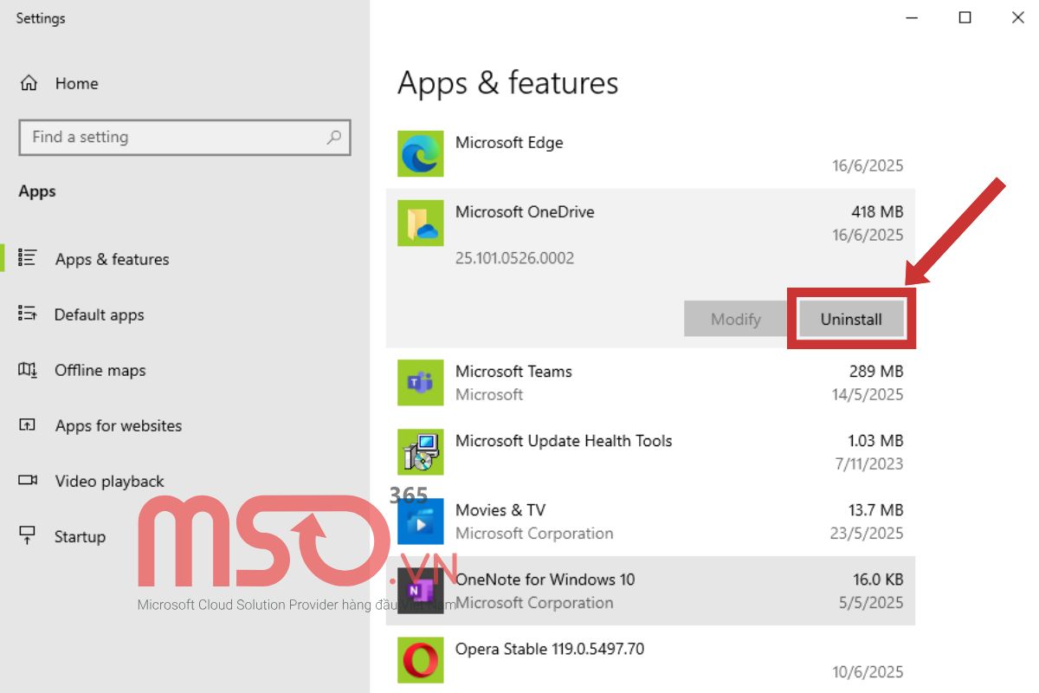Click the 13.7 MB size value

875,509
